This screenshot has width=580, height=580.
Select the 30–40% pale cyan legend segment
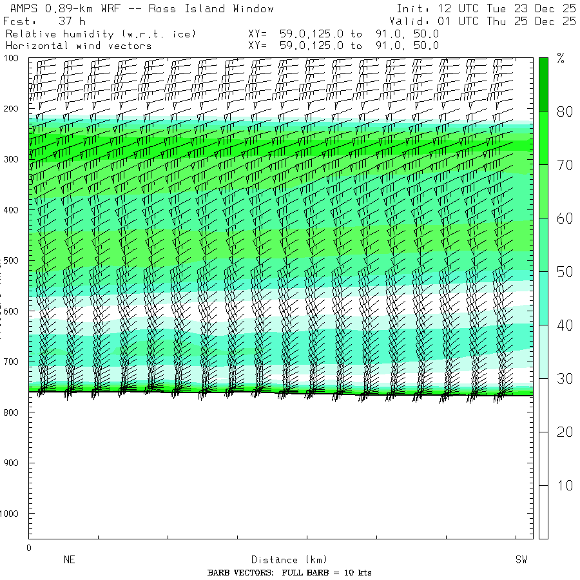point(543,351)
